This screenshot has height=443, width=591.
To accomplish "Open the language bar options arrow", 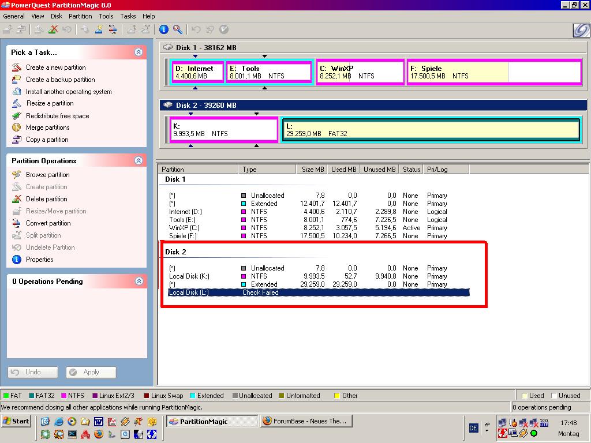I will [487, 431].
